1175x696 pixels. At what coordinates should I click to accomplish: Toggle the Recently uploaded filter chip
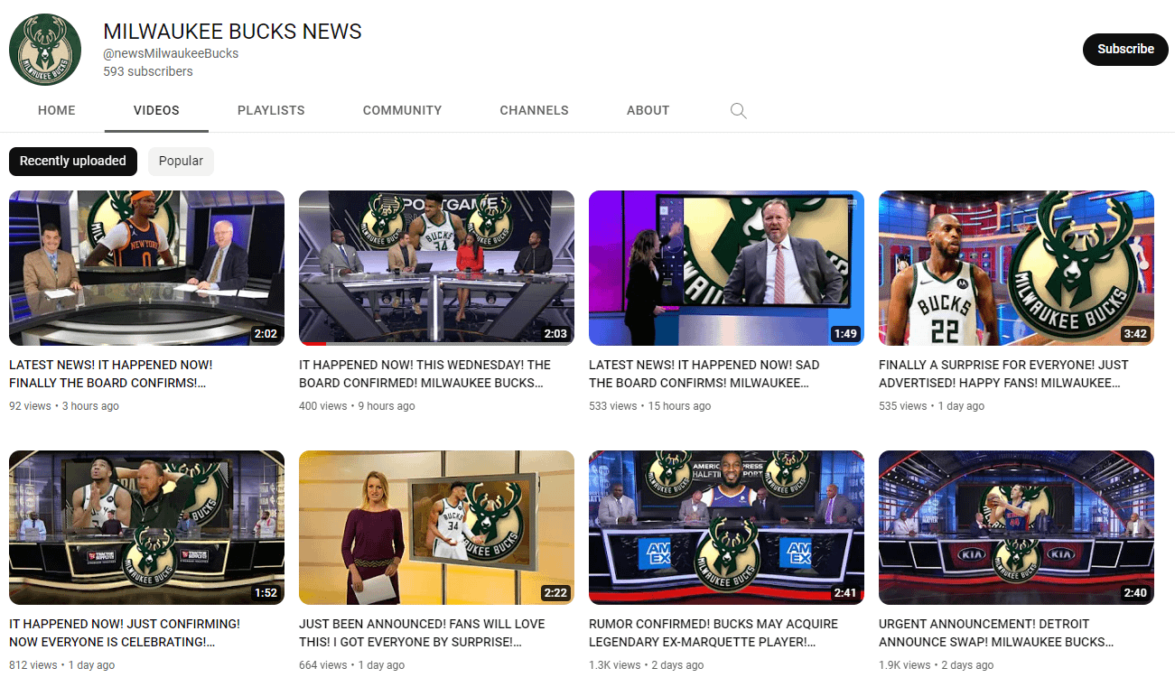click(x=73, y=161)
